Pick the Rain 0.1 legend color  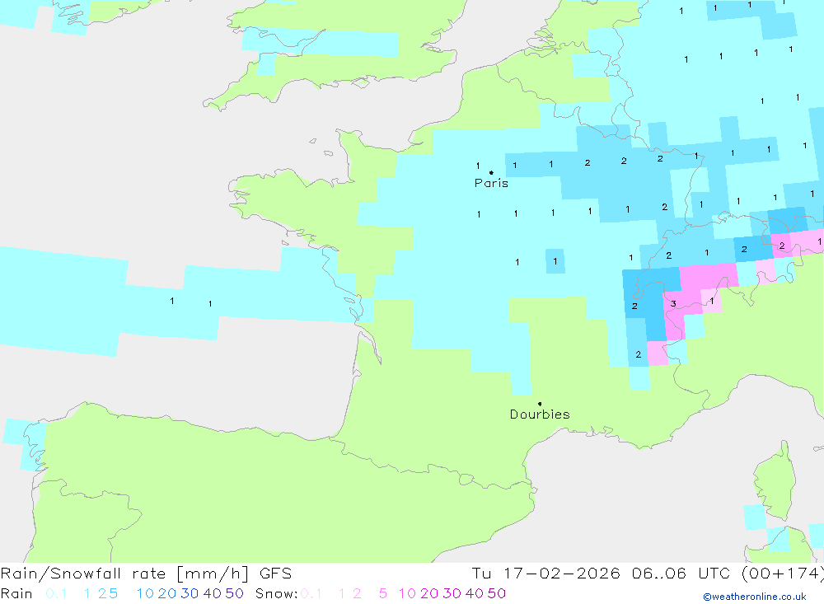tap(56, 593)
